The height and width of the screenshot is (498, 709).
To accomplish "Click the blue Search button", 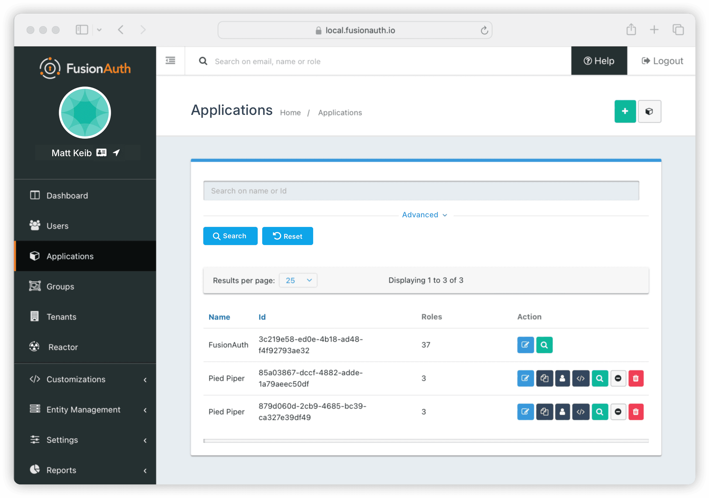I will tap(230, 236).
